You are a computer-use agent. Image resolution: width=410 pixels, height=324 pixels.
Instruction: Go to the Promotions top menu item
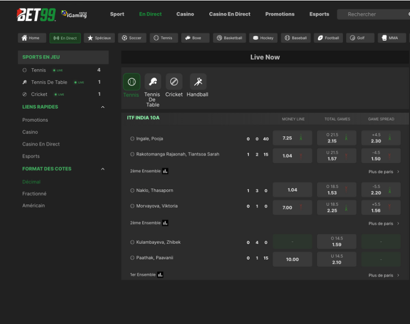click(279, 14)
